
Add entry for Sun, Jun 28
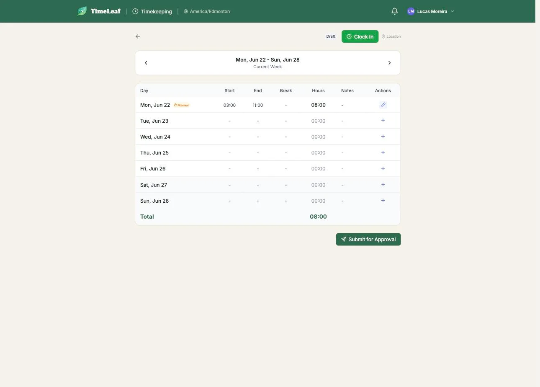coord(383,201)
